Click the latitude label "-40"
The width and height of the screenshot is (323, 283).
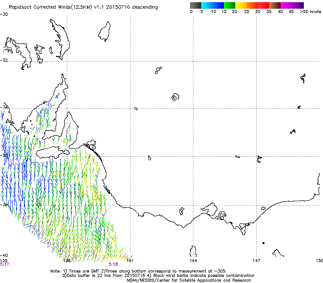(4, 255)
